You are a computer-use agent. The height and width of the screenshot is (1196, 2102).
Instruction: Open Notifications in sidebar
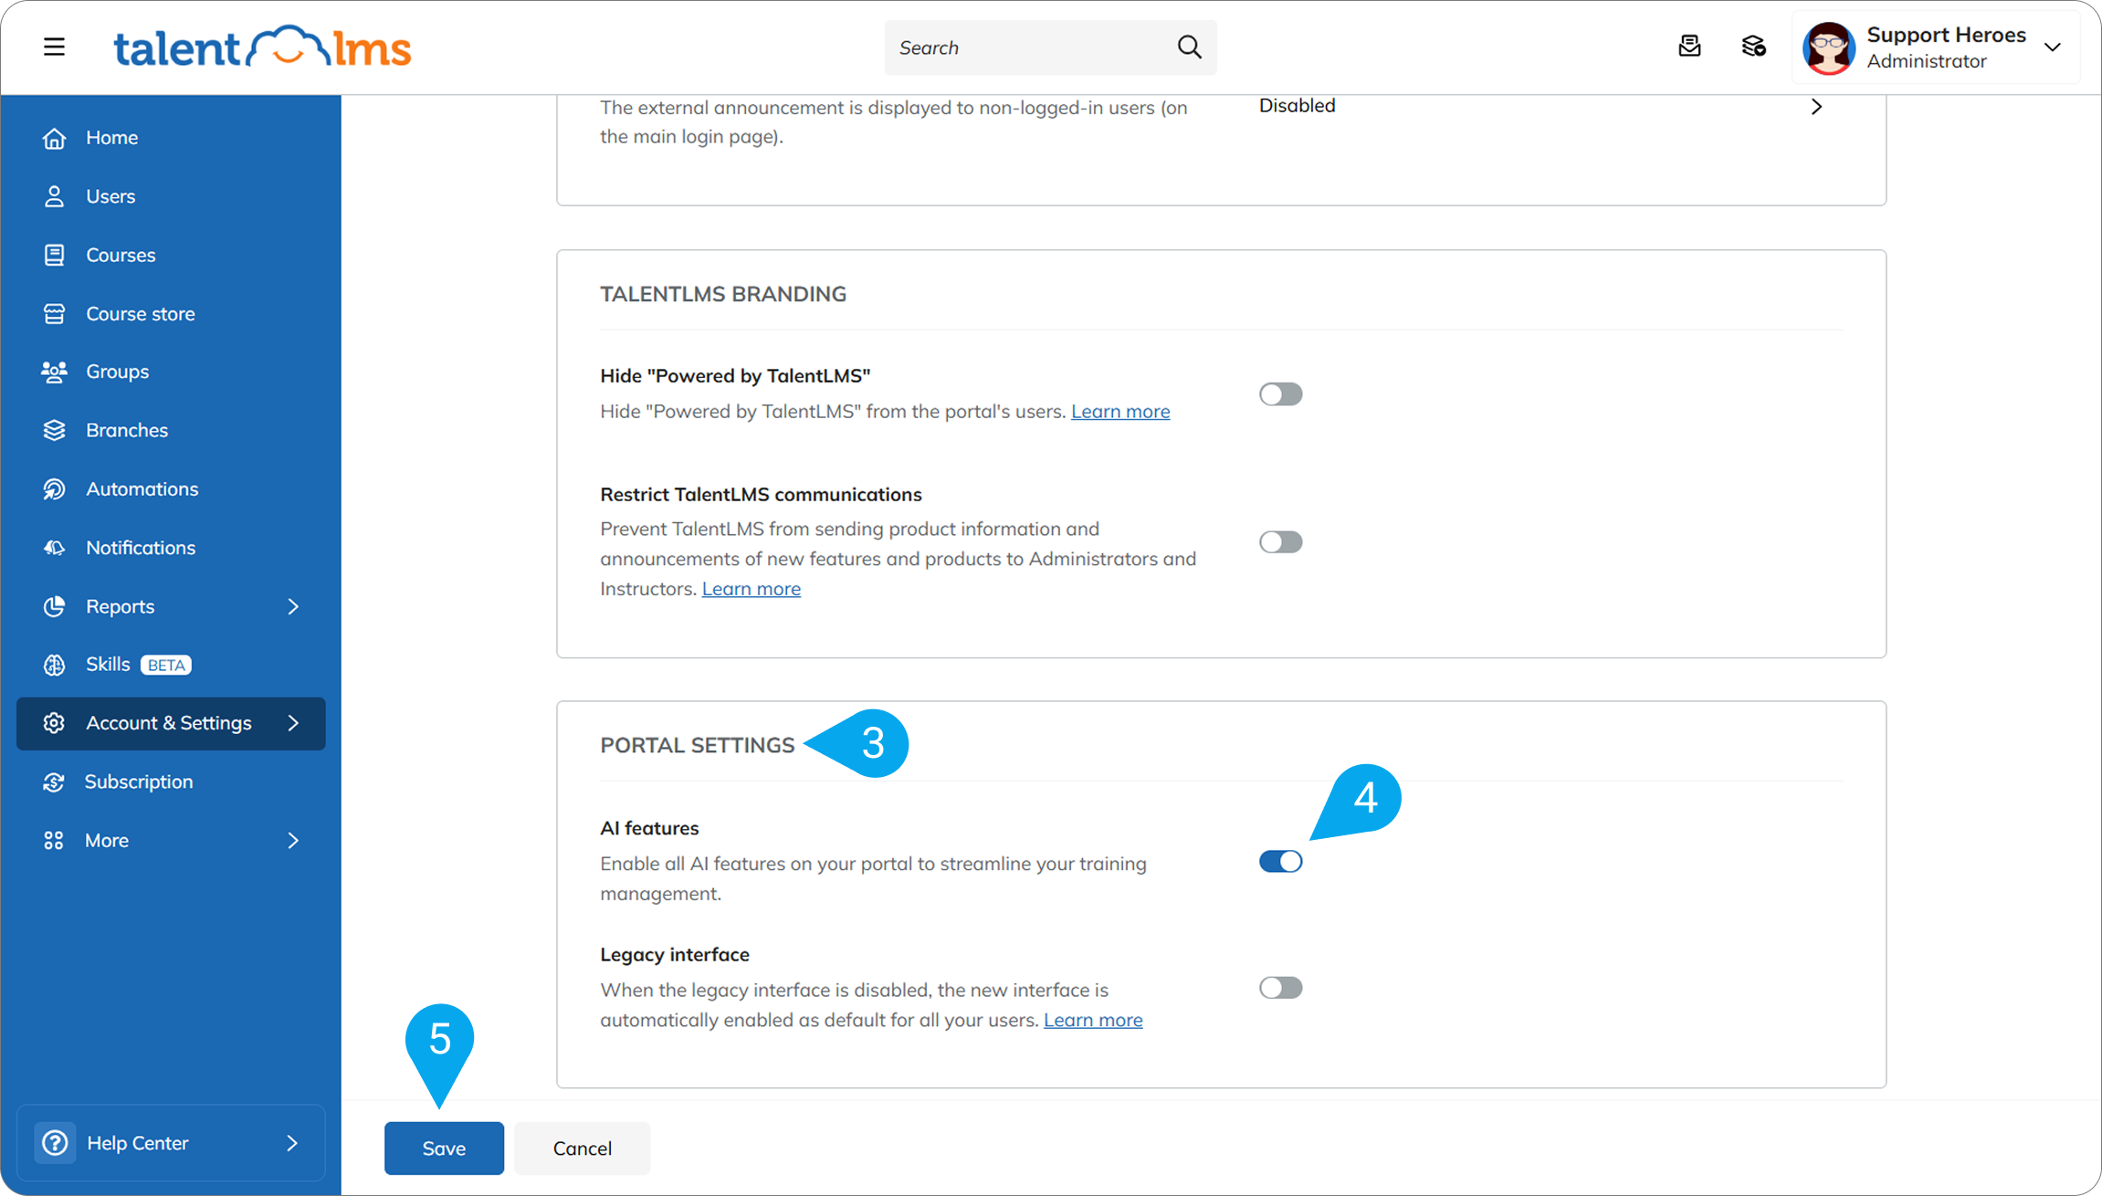pyautogui.click(x=171, y=548)
